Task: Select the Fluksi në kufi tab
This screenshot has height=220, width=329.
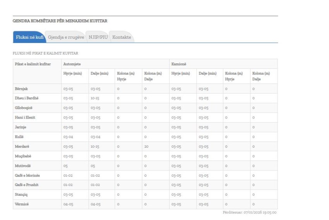Action: click(x=29, y=37)
